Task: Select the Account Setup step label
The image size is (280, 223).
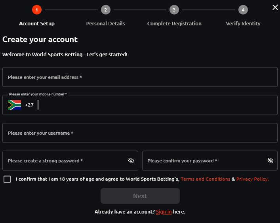Action: pyautogui.click(x=37, y=23)
